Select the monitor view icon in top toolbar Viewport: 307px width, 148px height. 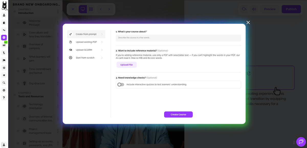(x=82, y=9)
